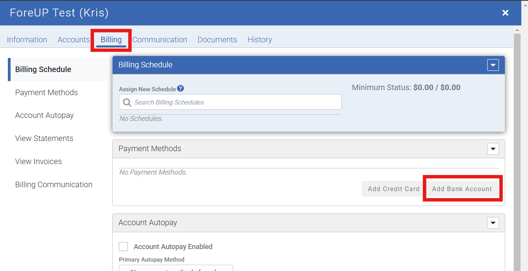Click the Search Billing Schedules field
The height and width of the screenshot is (271, 528).
pos(235,102)
